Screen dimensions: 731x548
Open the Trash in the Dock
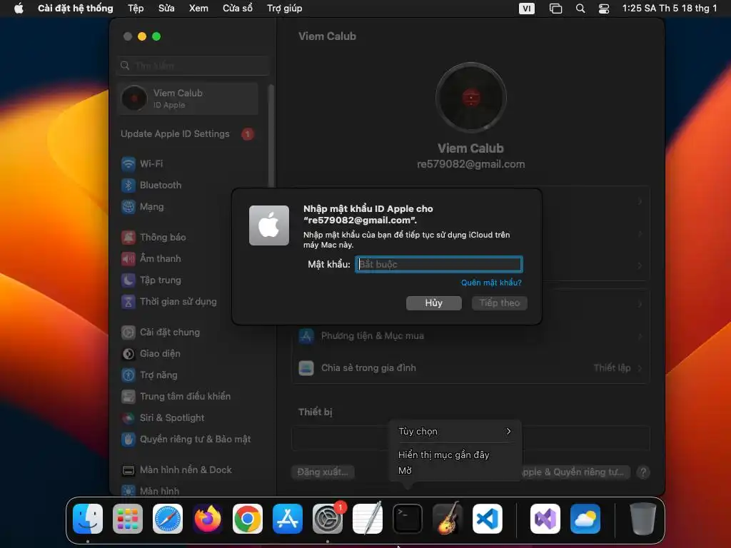[643, 519]
